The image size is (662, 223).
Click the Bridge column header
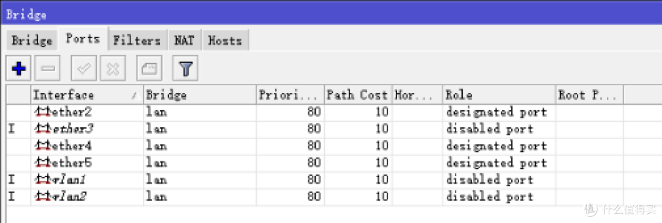point(200,95)
